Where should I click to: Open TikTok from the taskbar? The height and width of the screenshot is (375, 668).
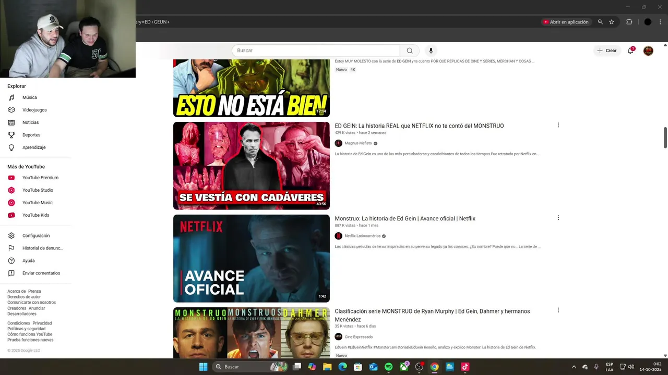pyautogui.click(x=465, y=367)
